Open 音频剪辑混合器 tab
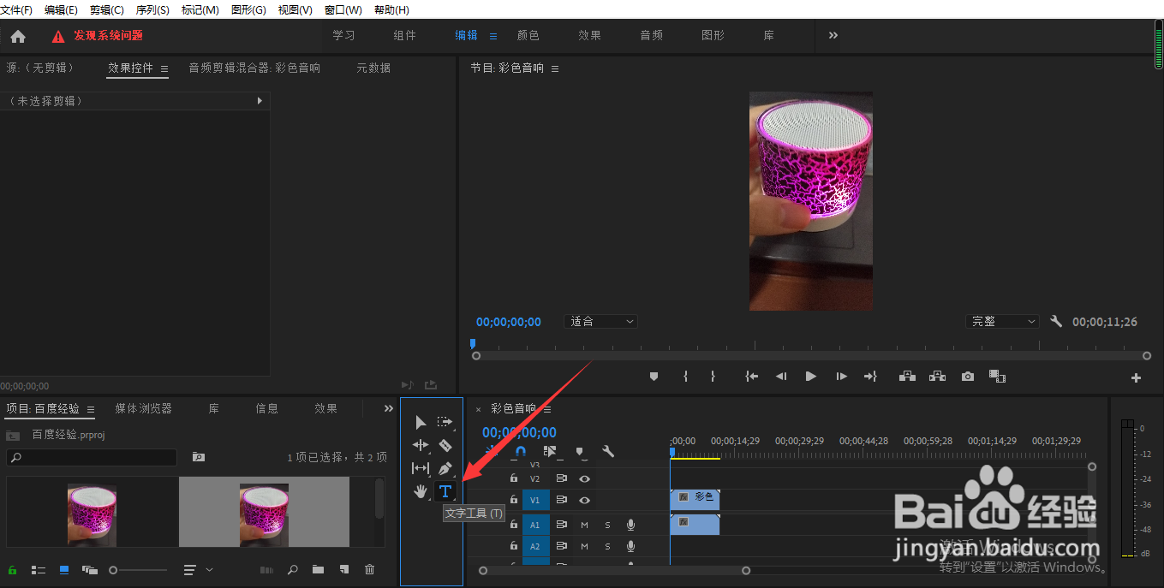 254,68
